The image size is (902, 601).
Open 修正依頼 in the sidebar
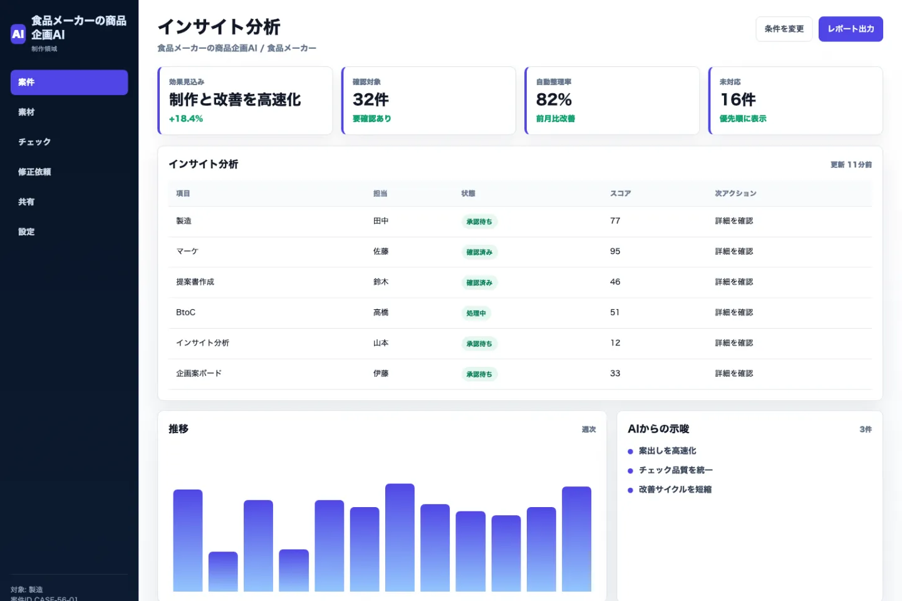(x=69, y=172)
